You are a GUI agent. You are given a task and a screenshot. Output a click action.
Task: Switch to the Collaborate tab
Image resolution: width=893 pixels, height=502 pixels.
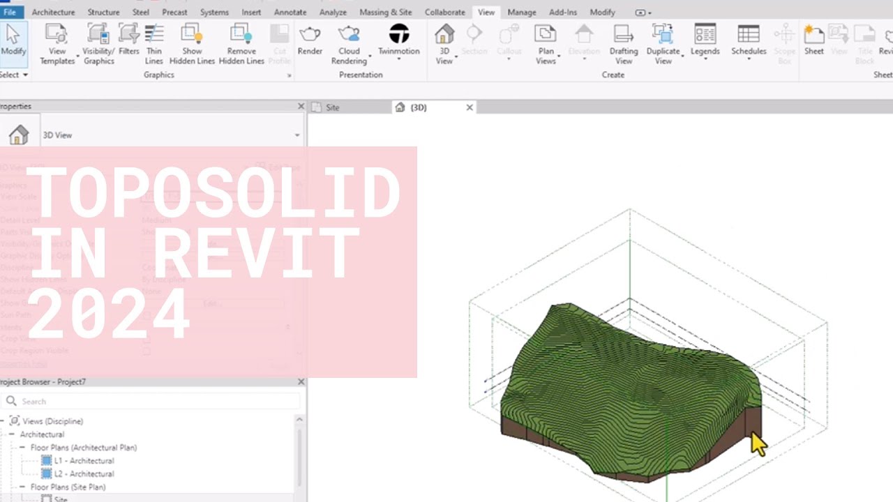445,12
